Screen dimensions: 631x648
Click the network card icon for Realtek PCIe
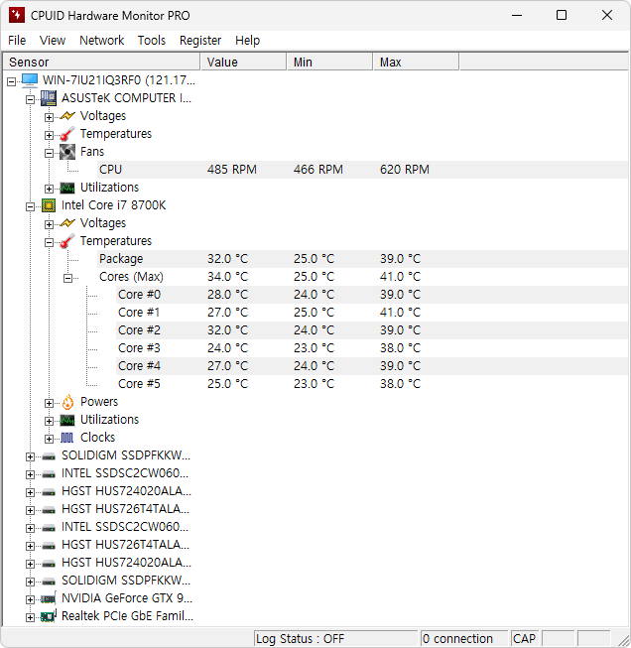tap(49, 616)
